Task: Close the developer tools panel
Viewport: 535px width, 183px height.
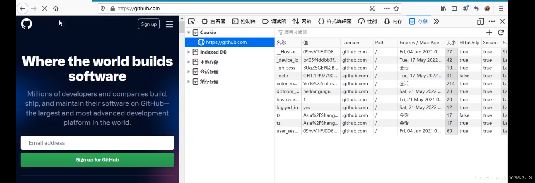Action: point(502,21)
